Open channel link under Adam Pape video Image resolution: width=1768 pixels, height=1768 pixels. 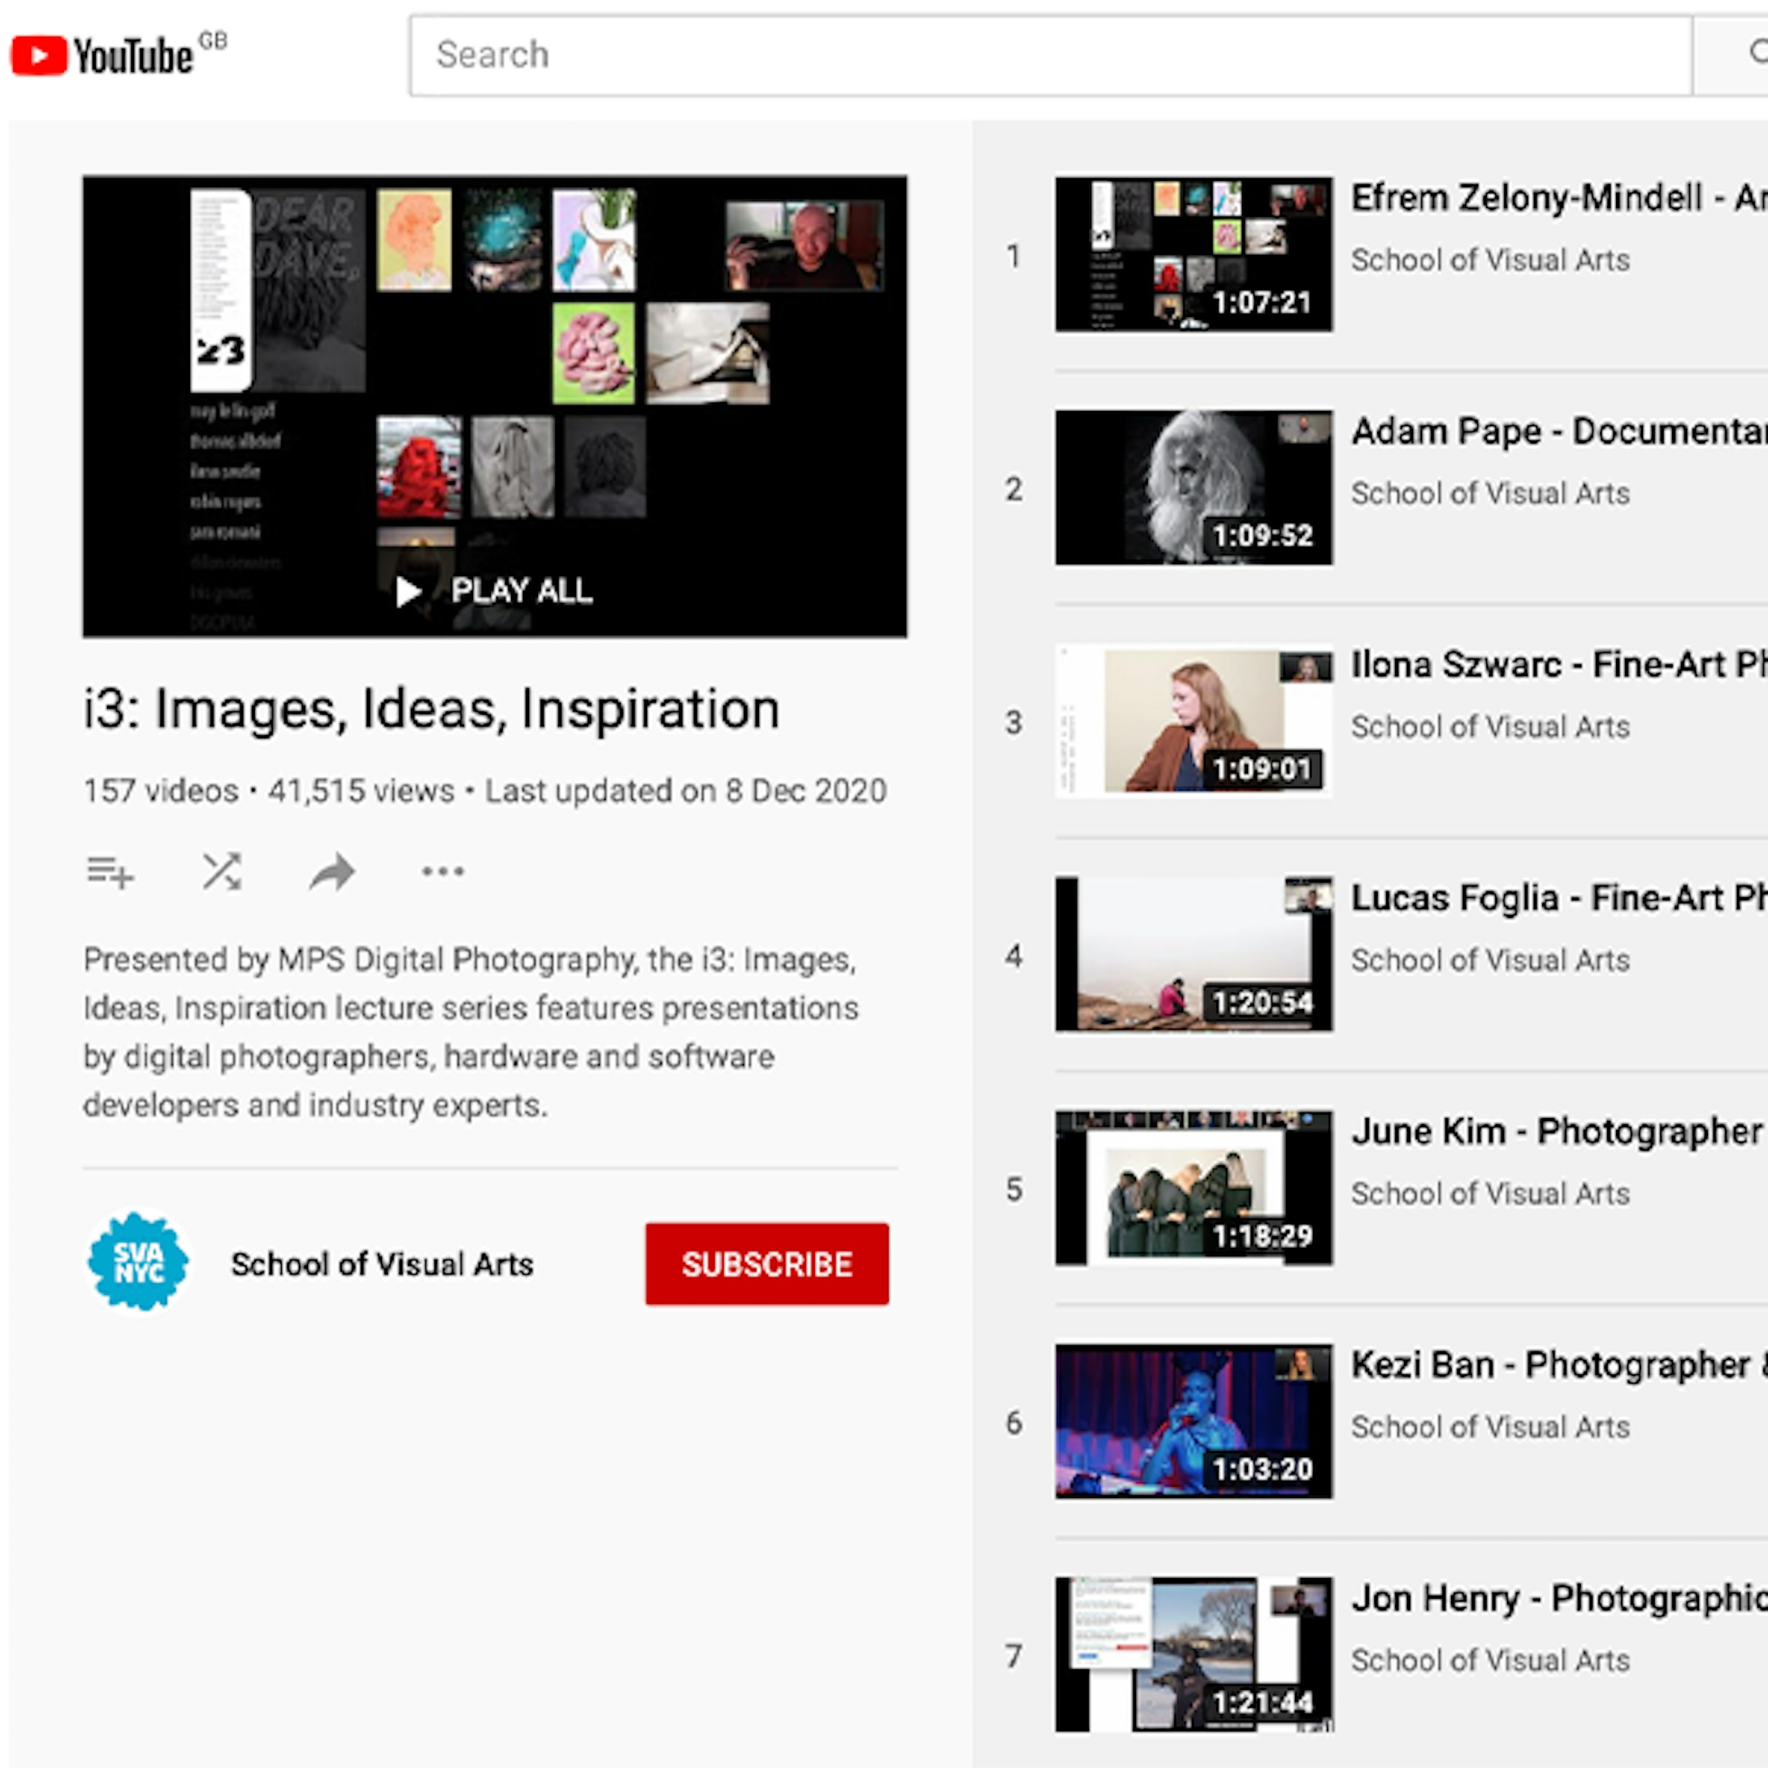(1491, 493)
